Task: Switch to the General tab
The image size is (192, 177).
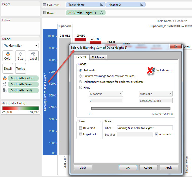Action: pos(81,57)
